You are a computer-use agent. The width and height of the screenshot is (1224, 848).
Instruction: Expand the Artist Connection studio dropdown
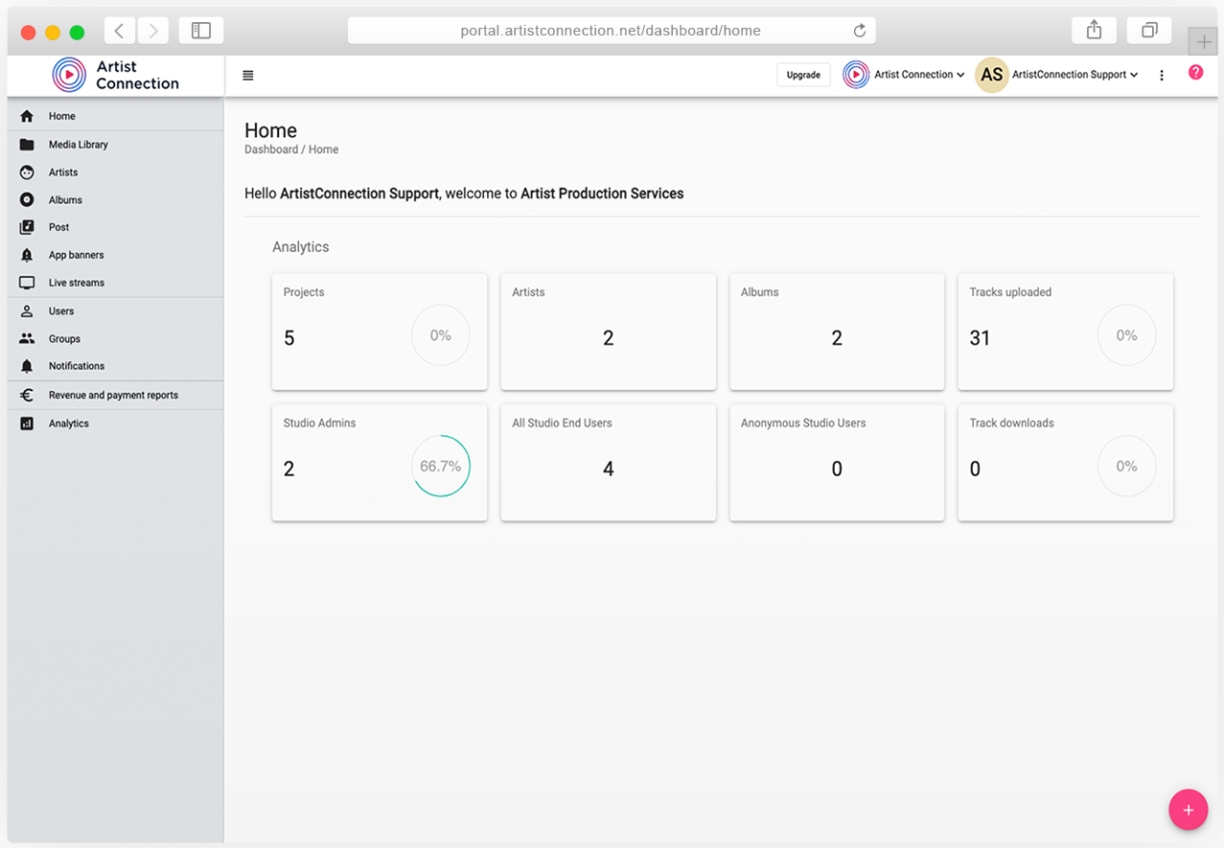coord(904,75)
